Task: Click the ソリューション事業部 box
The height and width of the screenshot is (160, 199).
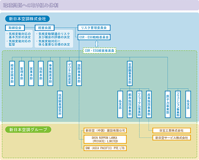Action: (x=178, y=104)
